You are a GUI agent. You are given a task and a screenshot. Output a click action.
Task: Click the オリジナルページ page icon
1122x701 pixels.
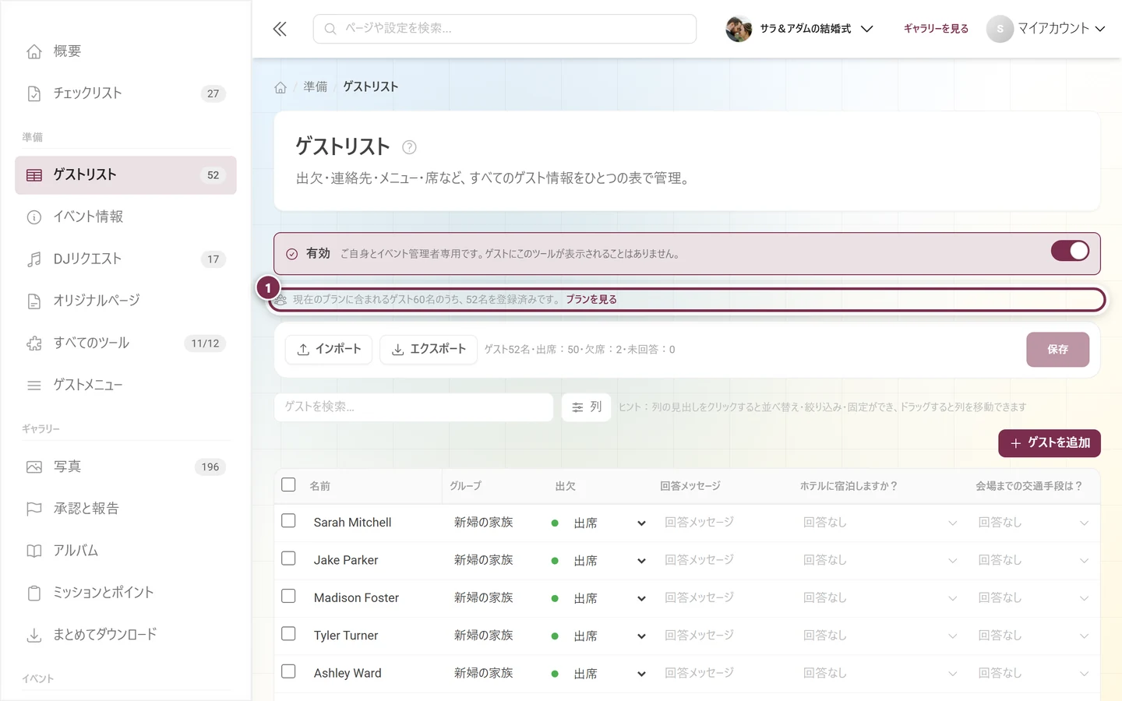[x=34, y=301]
